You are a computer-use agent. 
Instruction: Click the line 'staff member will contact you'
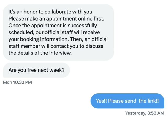[56, 46]
